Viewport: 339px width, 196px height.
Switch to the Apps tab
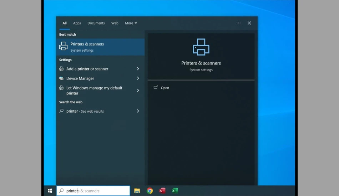pos(77,23)
